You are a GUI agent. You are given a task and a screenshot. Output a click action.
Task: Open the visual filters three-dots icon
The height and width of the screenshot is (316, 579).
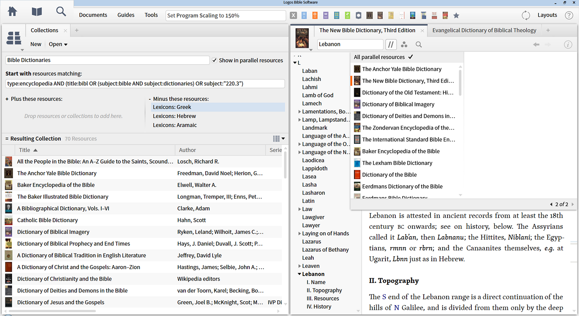[404, 45]
